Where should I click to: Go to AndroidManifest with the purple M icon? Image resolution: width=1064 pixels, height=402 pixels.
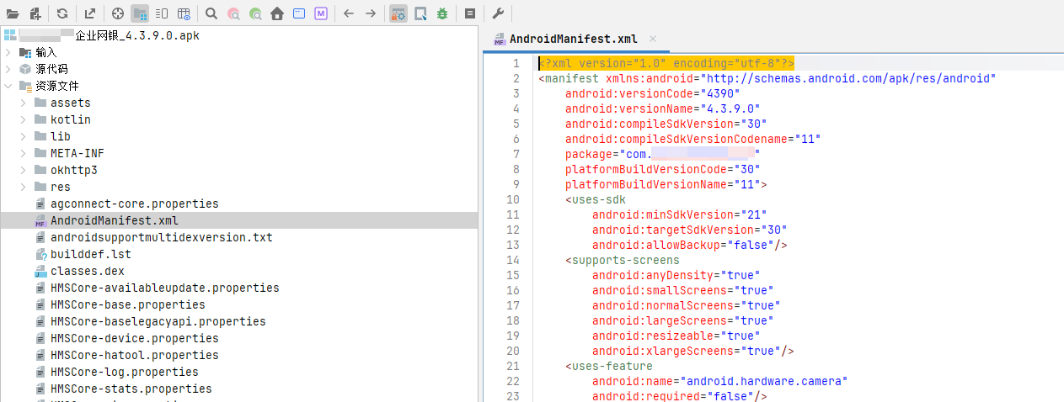[321, 13]
